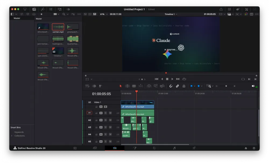The height and width of the screenshot is (163, 269).
Task: Open the Deliver rocket page
Action: point(194,148)
